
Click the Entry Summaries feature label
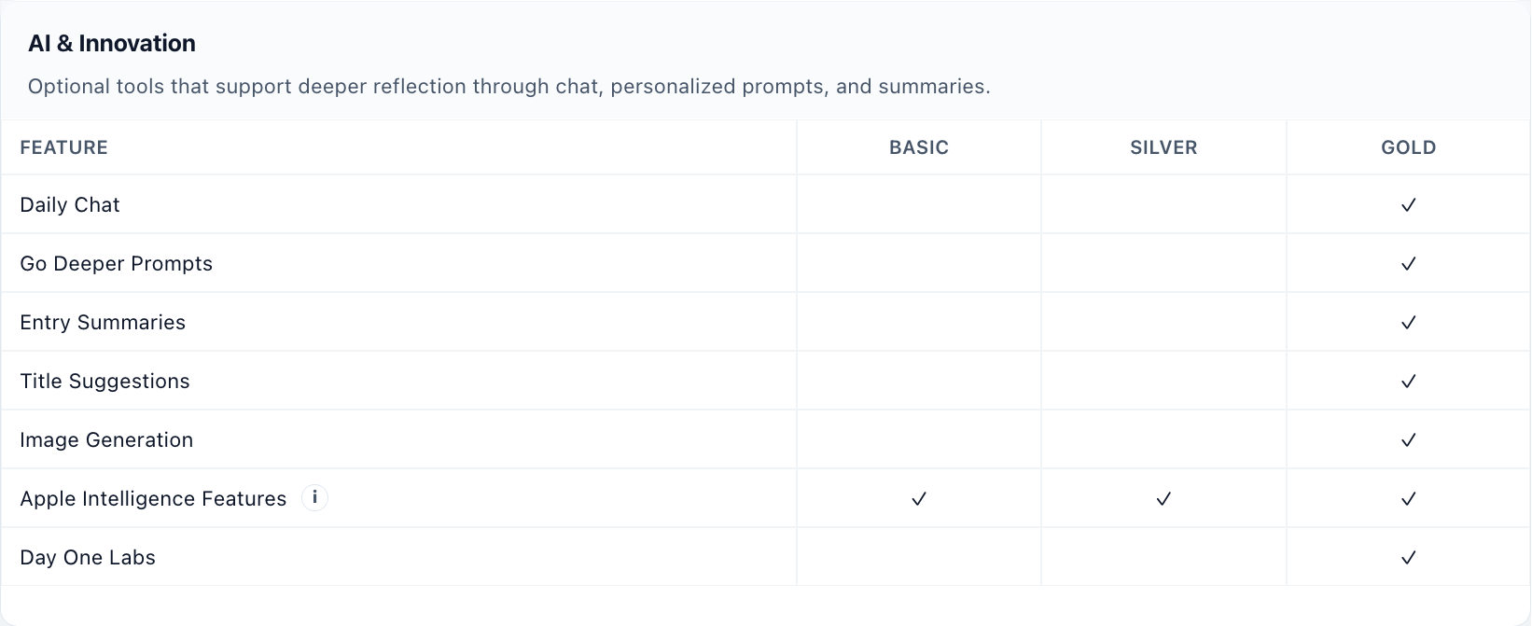[x=103, y=323]
